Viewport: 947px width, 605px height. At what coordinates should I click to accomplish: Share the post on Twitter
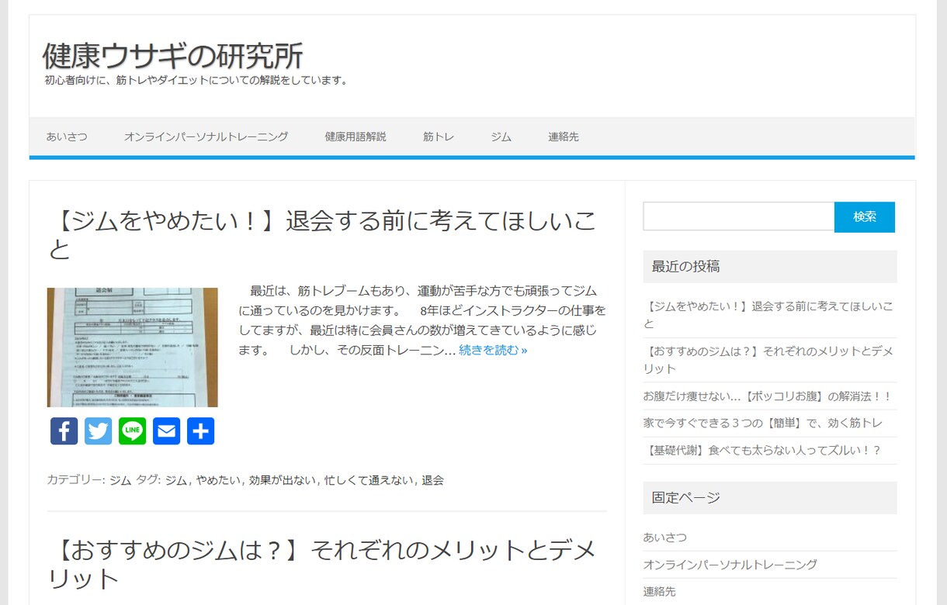(x=99, y=431)
